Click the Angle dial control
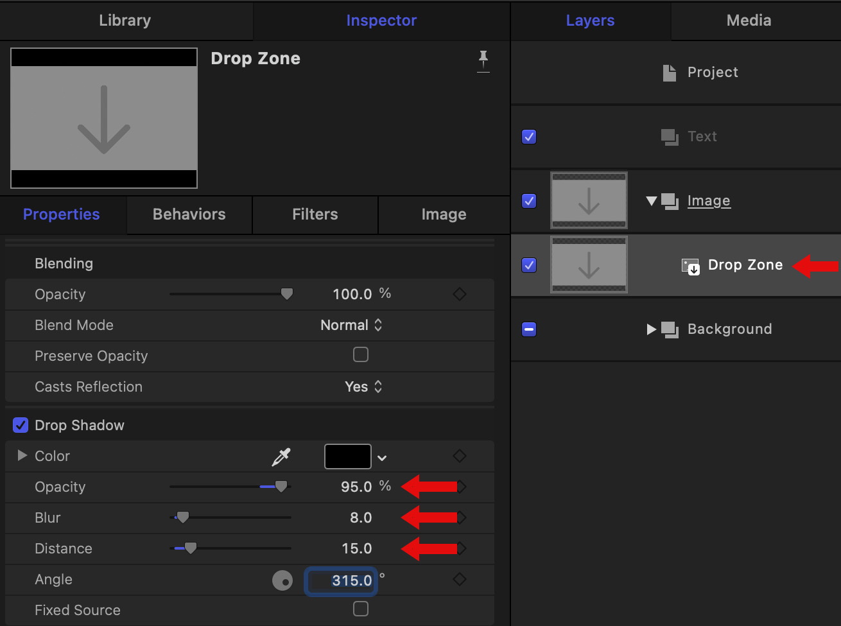 282,580
